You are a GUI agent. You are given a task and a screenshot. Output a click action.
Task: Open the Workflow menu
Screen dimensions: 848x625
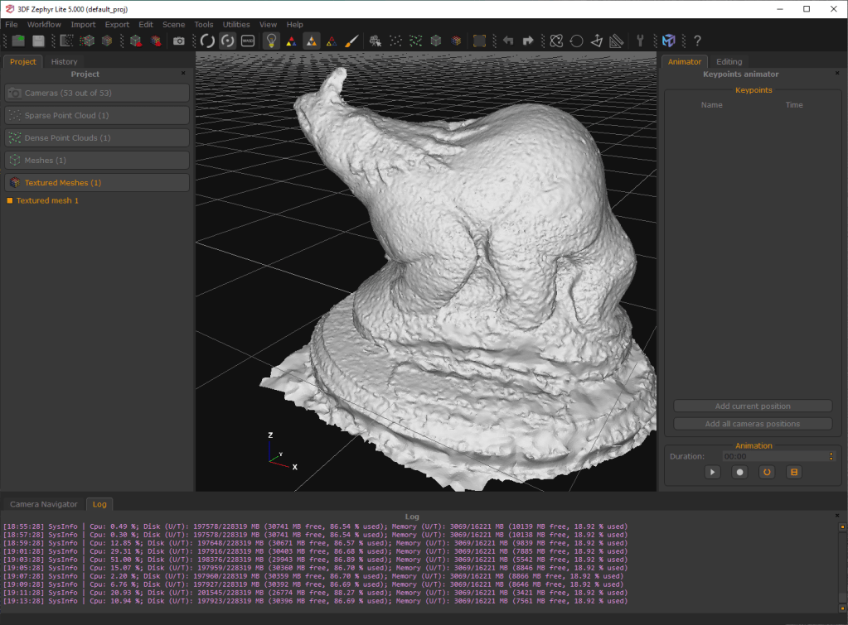click(45, 25)
